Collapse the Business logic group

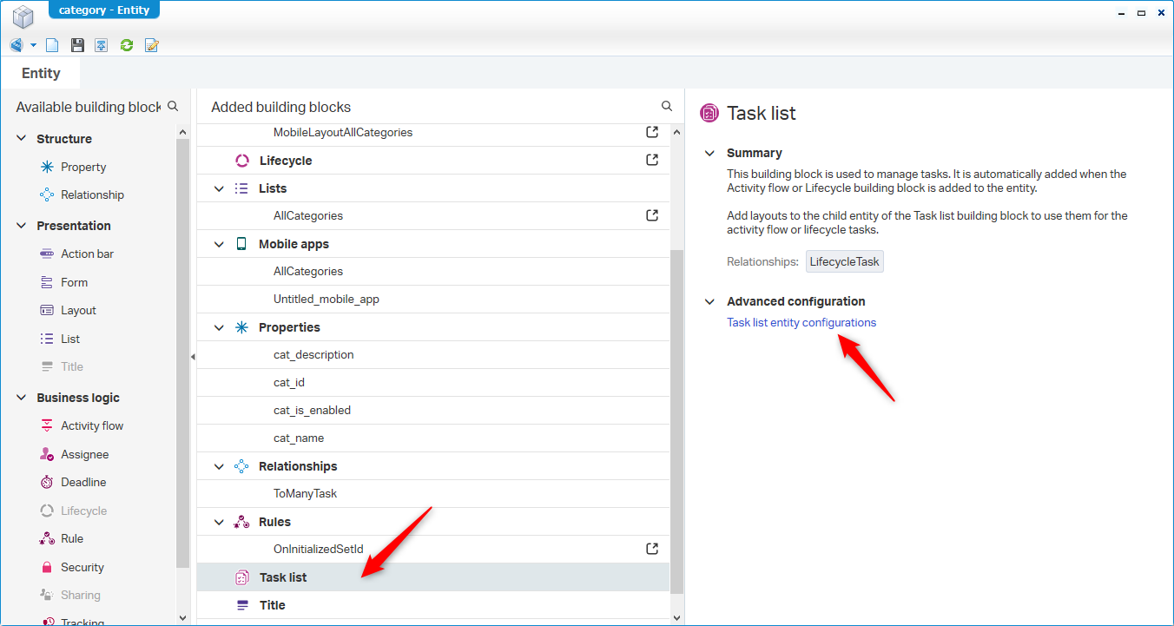click(x=22, y=398)
